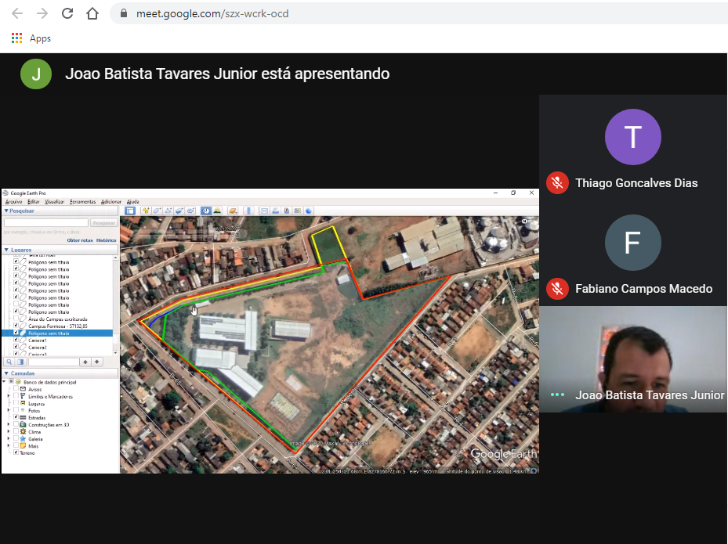Viewport: 728px width, 544px height.
Task: Expand the Limites e Marcadores tree node
Action: (x=9, y=396)
